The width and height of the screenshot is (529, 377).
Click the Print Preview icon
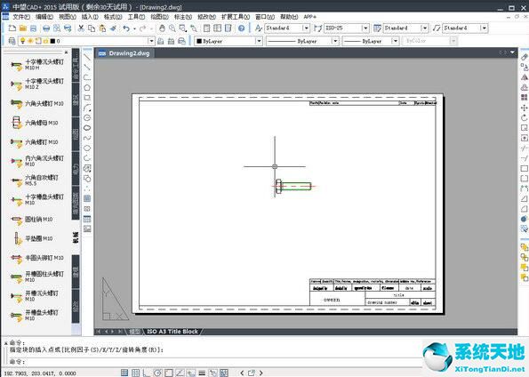click(x=57, y=28)
